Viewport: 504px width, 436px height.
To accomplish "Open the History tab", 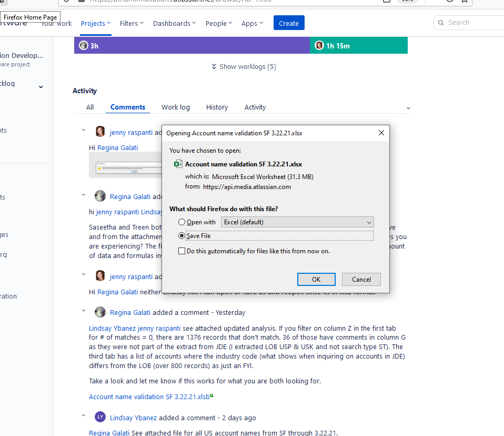I will point(217,107).
